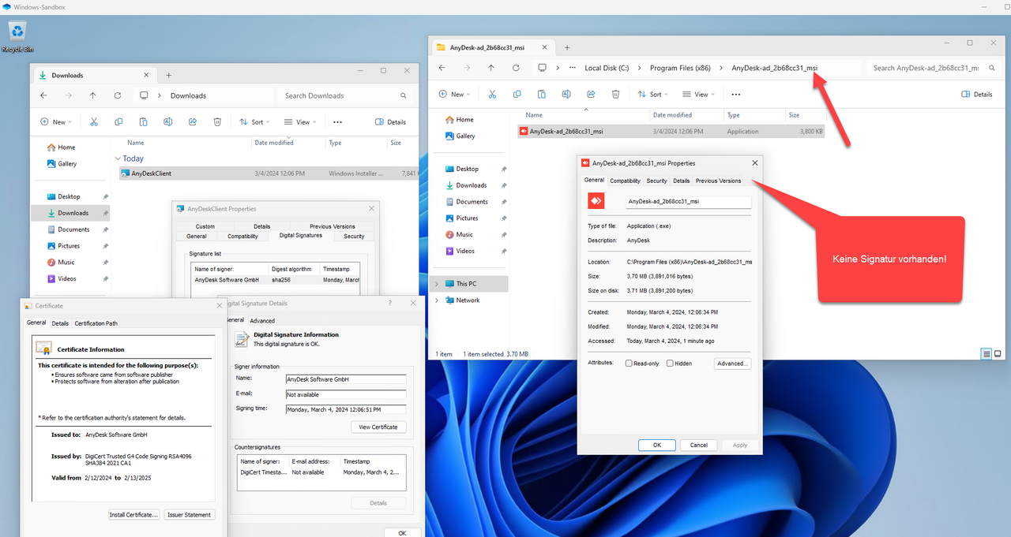Open Custom tab in AnyDeskClient Properties
This screenshot has height=537, width=1011.
(x=205, y=226)
